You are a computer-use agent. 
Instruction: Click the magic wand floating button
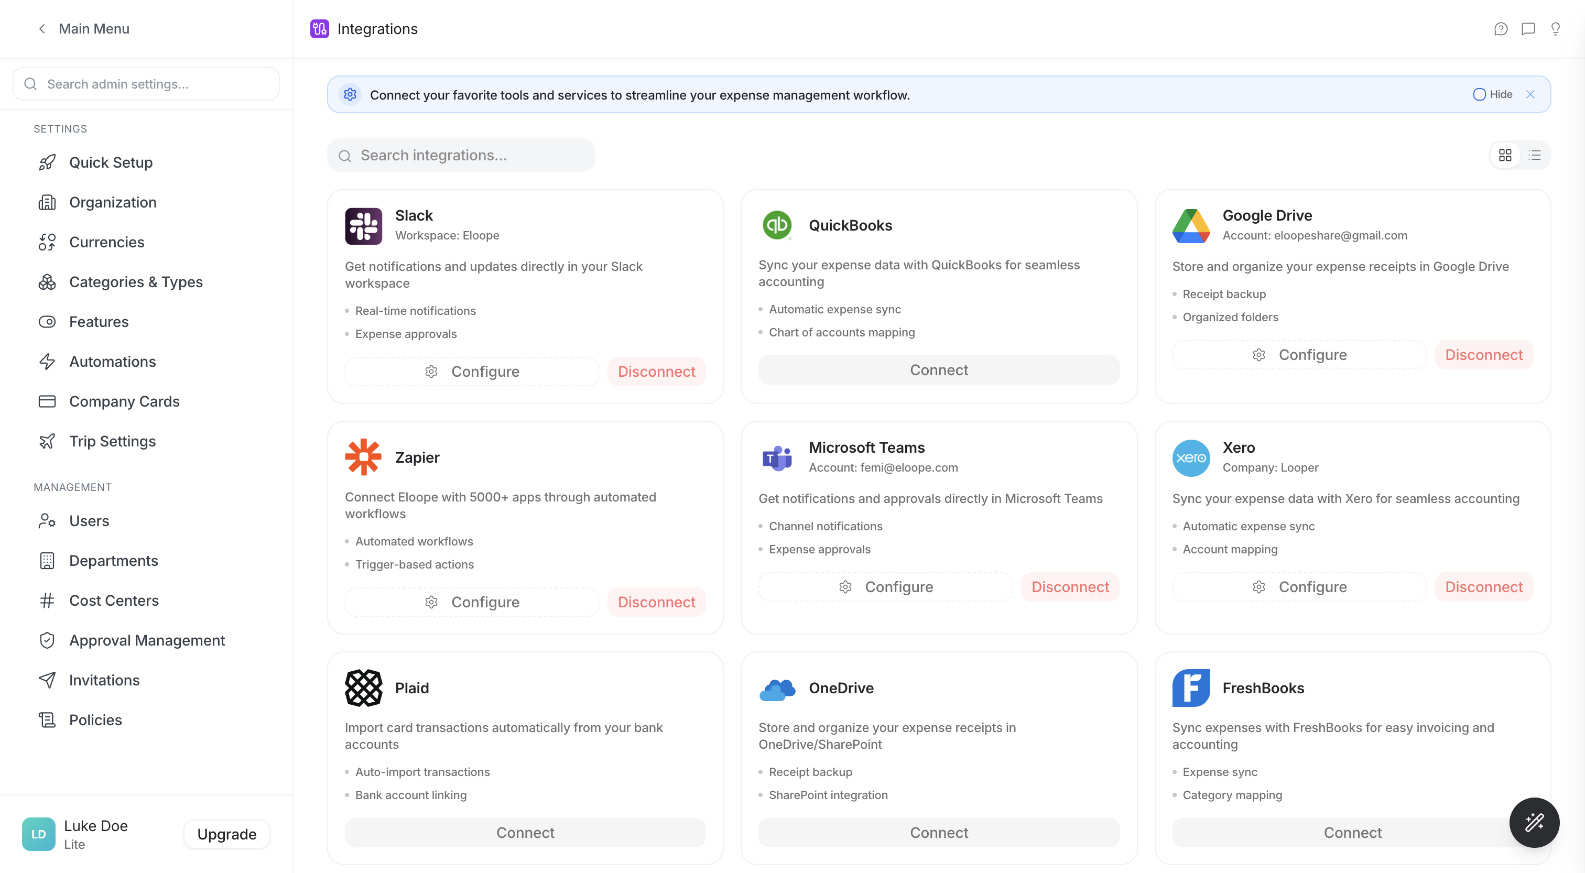tap(1533, 822)
